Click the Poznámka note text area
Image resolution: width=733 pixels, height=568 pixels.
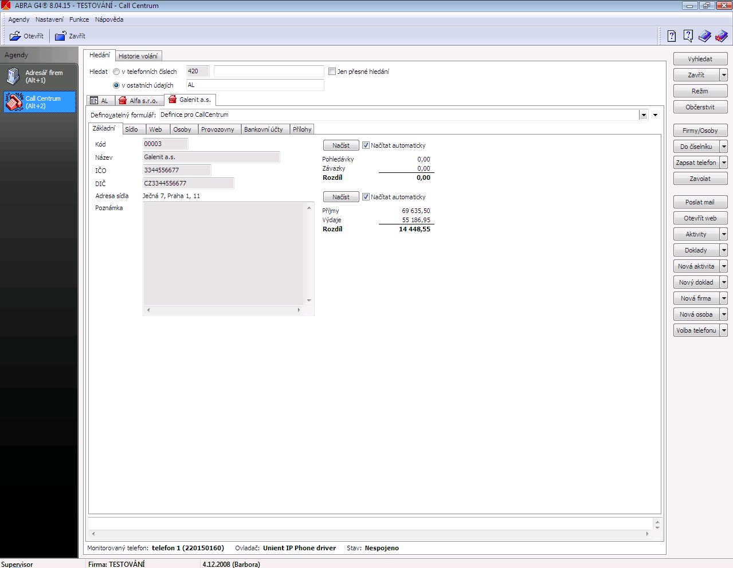224,254
